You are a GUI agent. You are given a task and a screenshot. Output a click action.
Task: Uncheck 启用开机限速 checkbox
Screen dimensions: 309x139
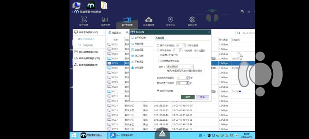[x=158, y=91]
